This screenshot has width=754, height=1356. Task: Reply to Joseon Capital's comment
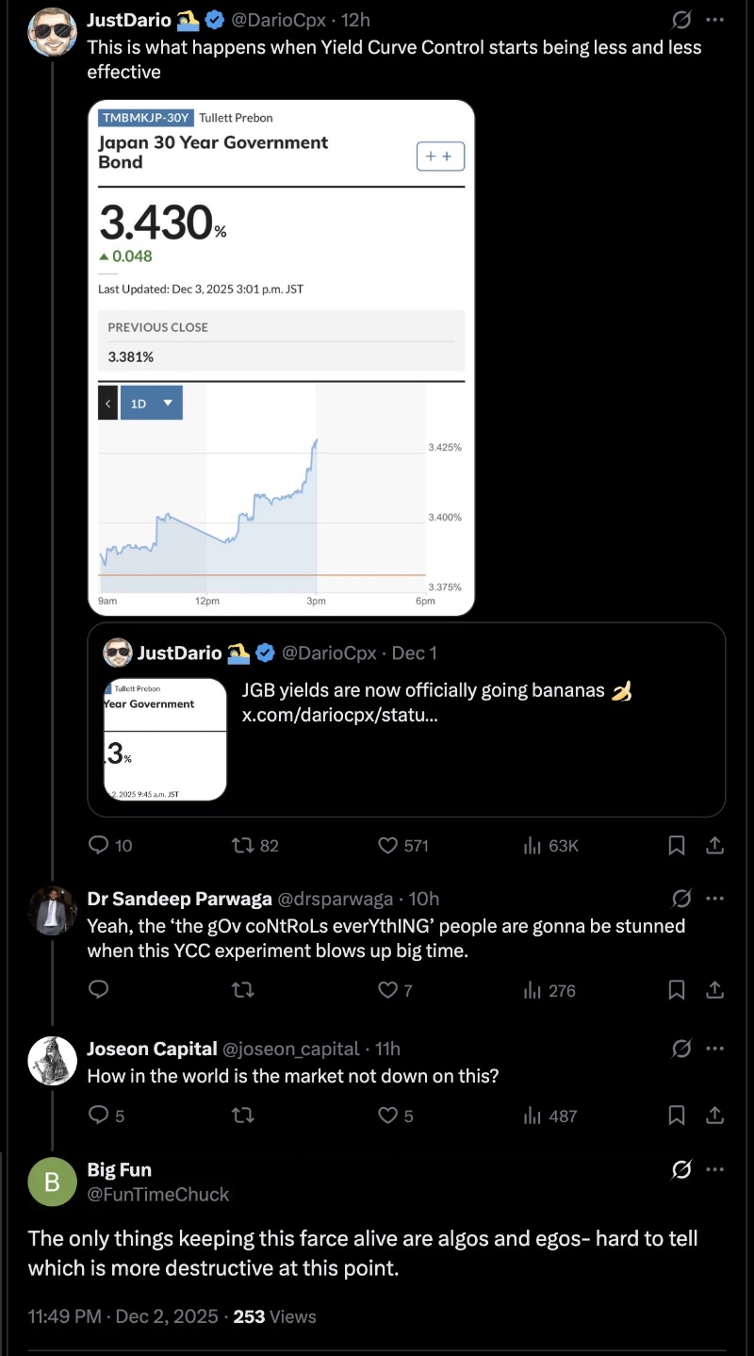coord(99,1116)
